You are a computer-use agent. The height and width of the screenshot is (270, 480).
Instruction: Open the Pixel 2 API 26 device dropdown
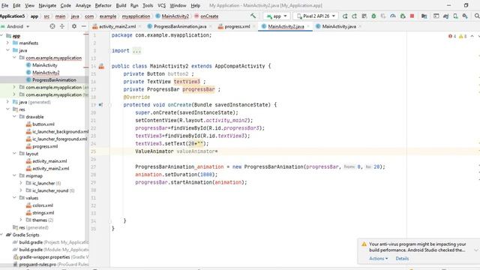click(316, 16)
